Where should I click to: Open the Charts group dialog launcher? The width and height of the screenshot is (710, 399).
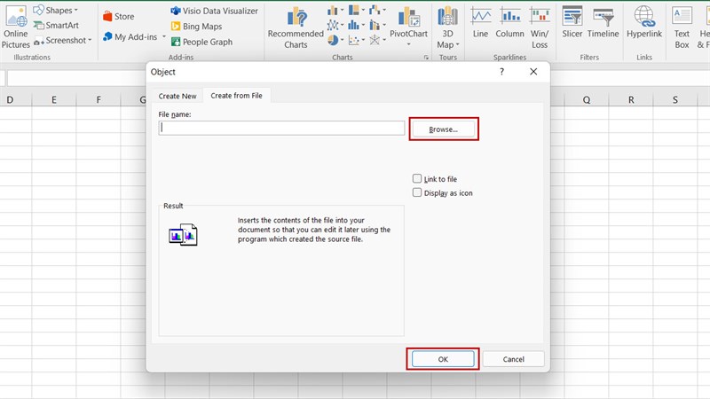pyautogui.click(x=426, y=58)
